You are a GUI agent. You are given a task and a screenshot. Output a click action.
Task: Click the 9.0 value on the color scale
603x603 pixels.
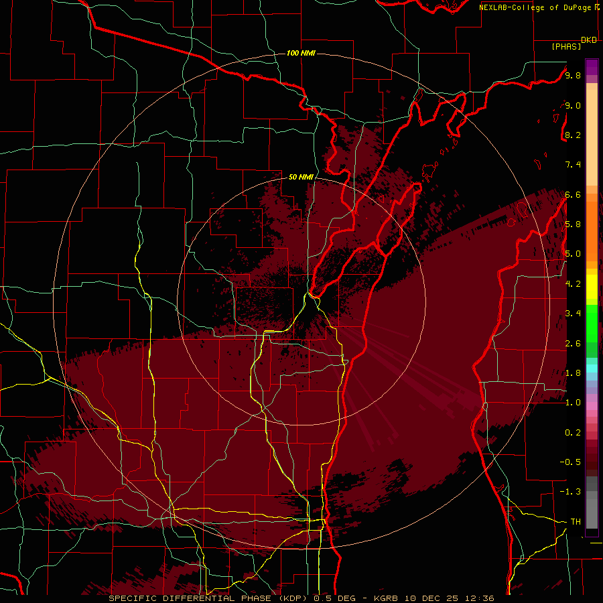(x=573, y=105)
